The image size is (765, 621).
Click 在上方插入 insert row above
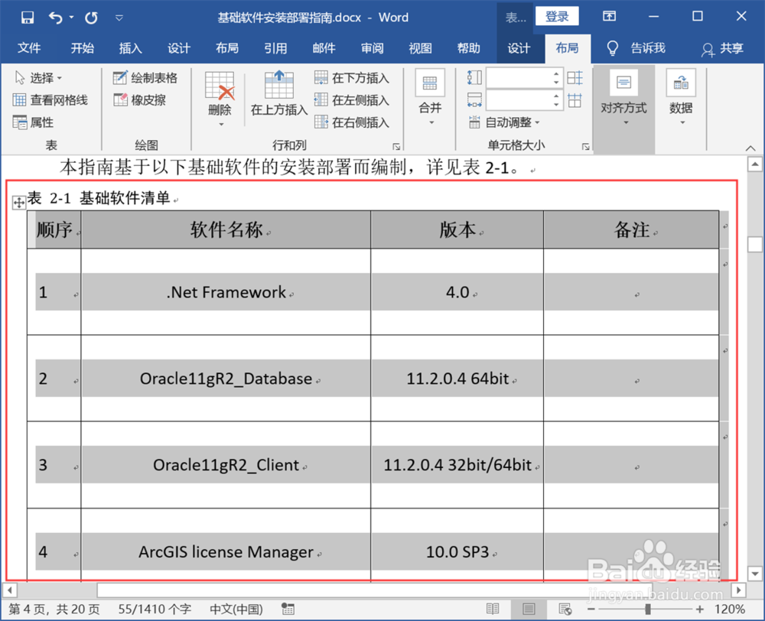[279, 93]
